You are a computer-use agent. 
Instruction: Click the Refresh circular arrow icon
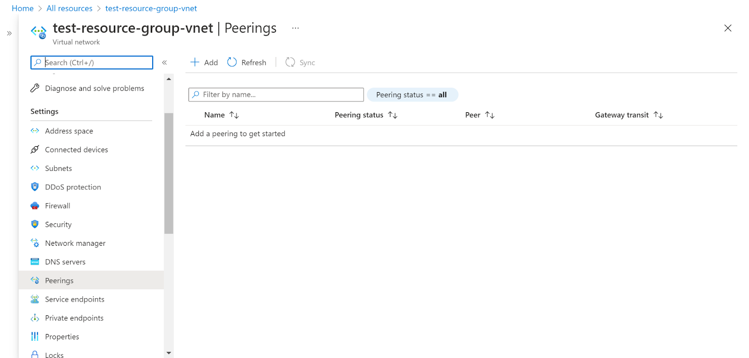(x=232, y=62)
